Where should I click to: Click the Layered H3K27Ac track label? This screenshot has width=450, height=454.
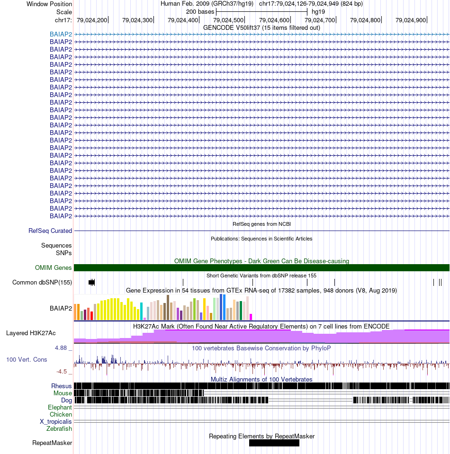31,333
